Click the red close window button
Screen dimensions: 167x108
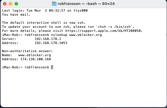(5, 4)
